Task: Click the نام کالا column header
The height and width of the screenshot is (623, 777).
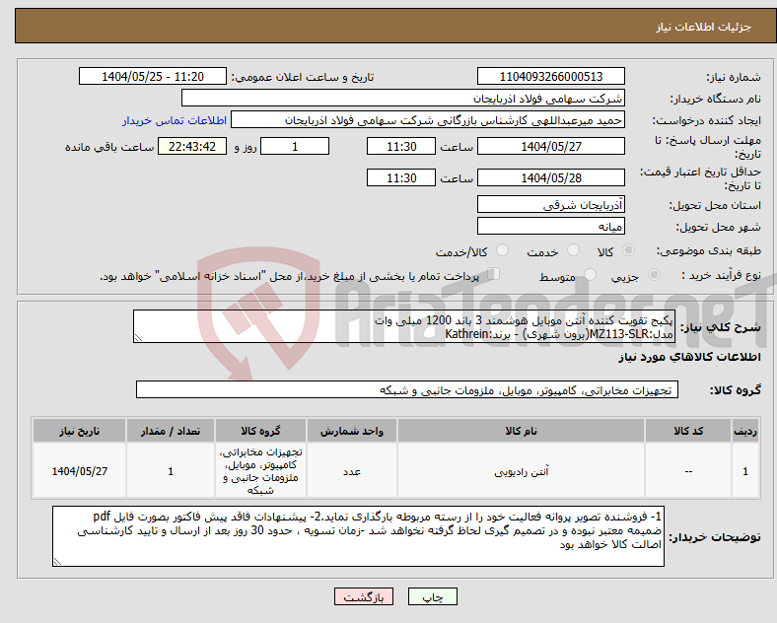Action: click(521, 431)
